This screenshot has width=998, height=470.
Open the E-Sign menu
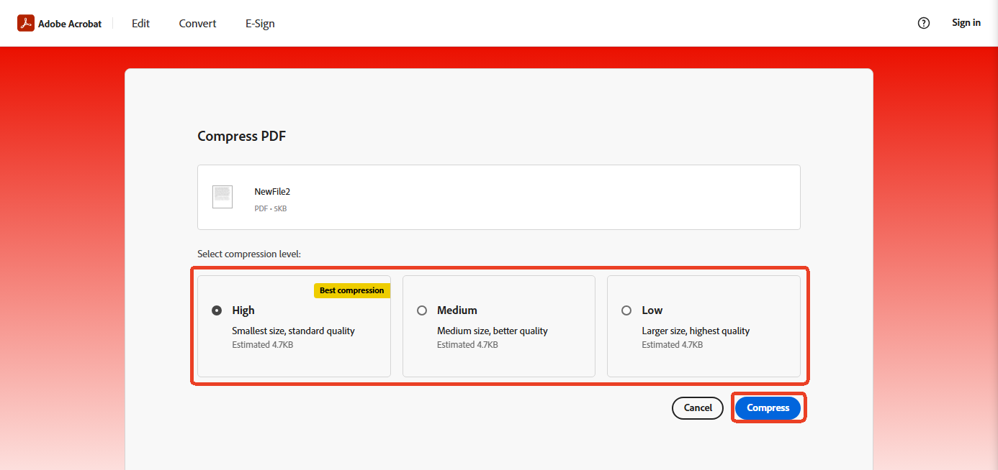pyautogui.click(x=260, y=24)
